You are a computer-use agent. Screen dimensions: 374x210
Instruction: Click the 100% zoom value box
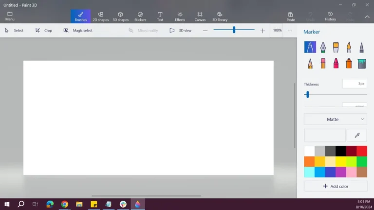[277, 31]
